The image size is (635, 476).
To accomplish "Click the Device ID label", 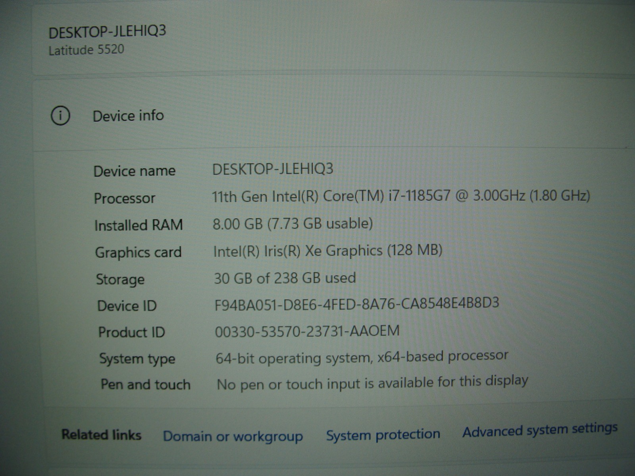I will click(127, 306).
